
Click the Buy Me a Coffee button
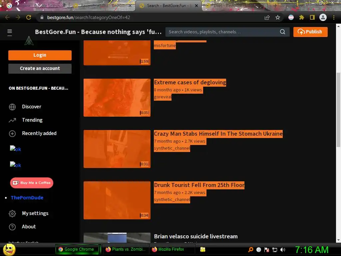[32, 183]
